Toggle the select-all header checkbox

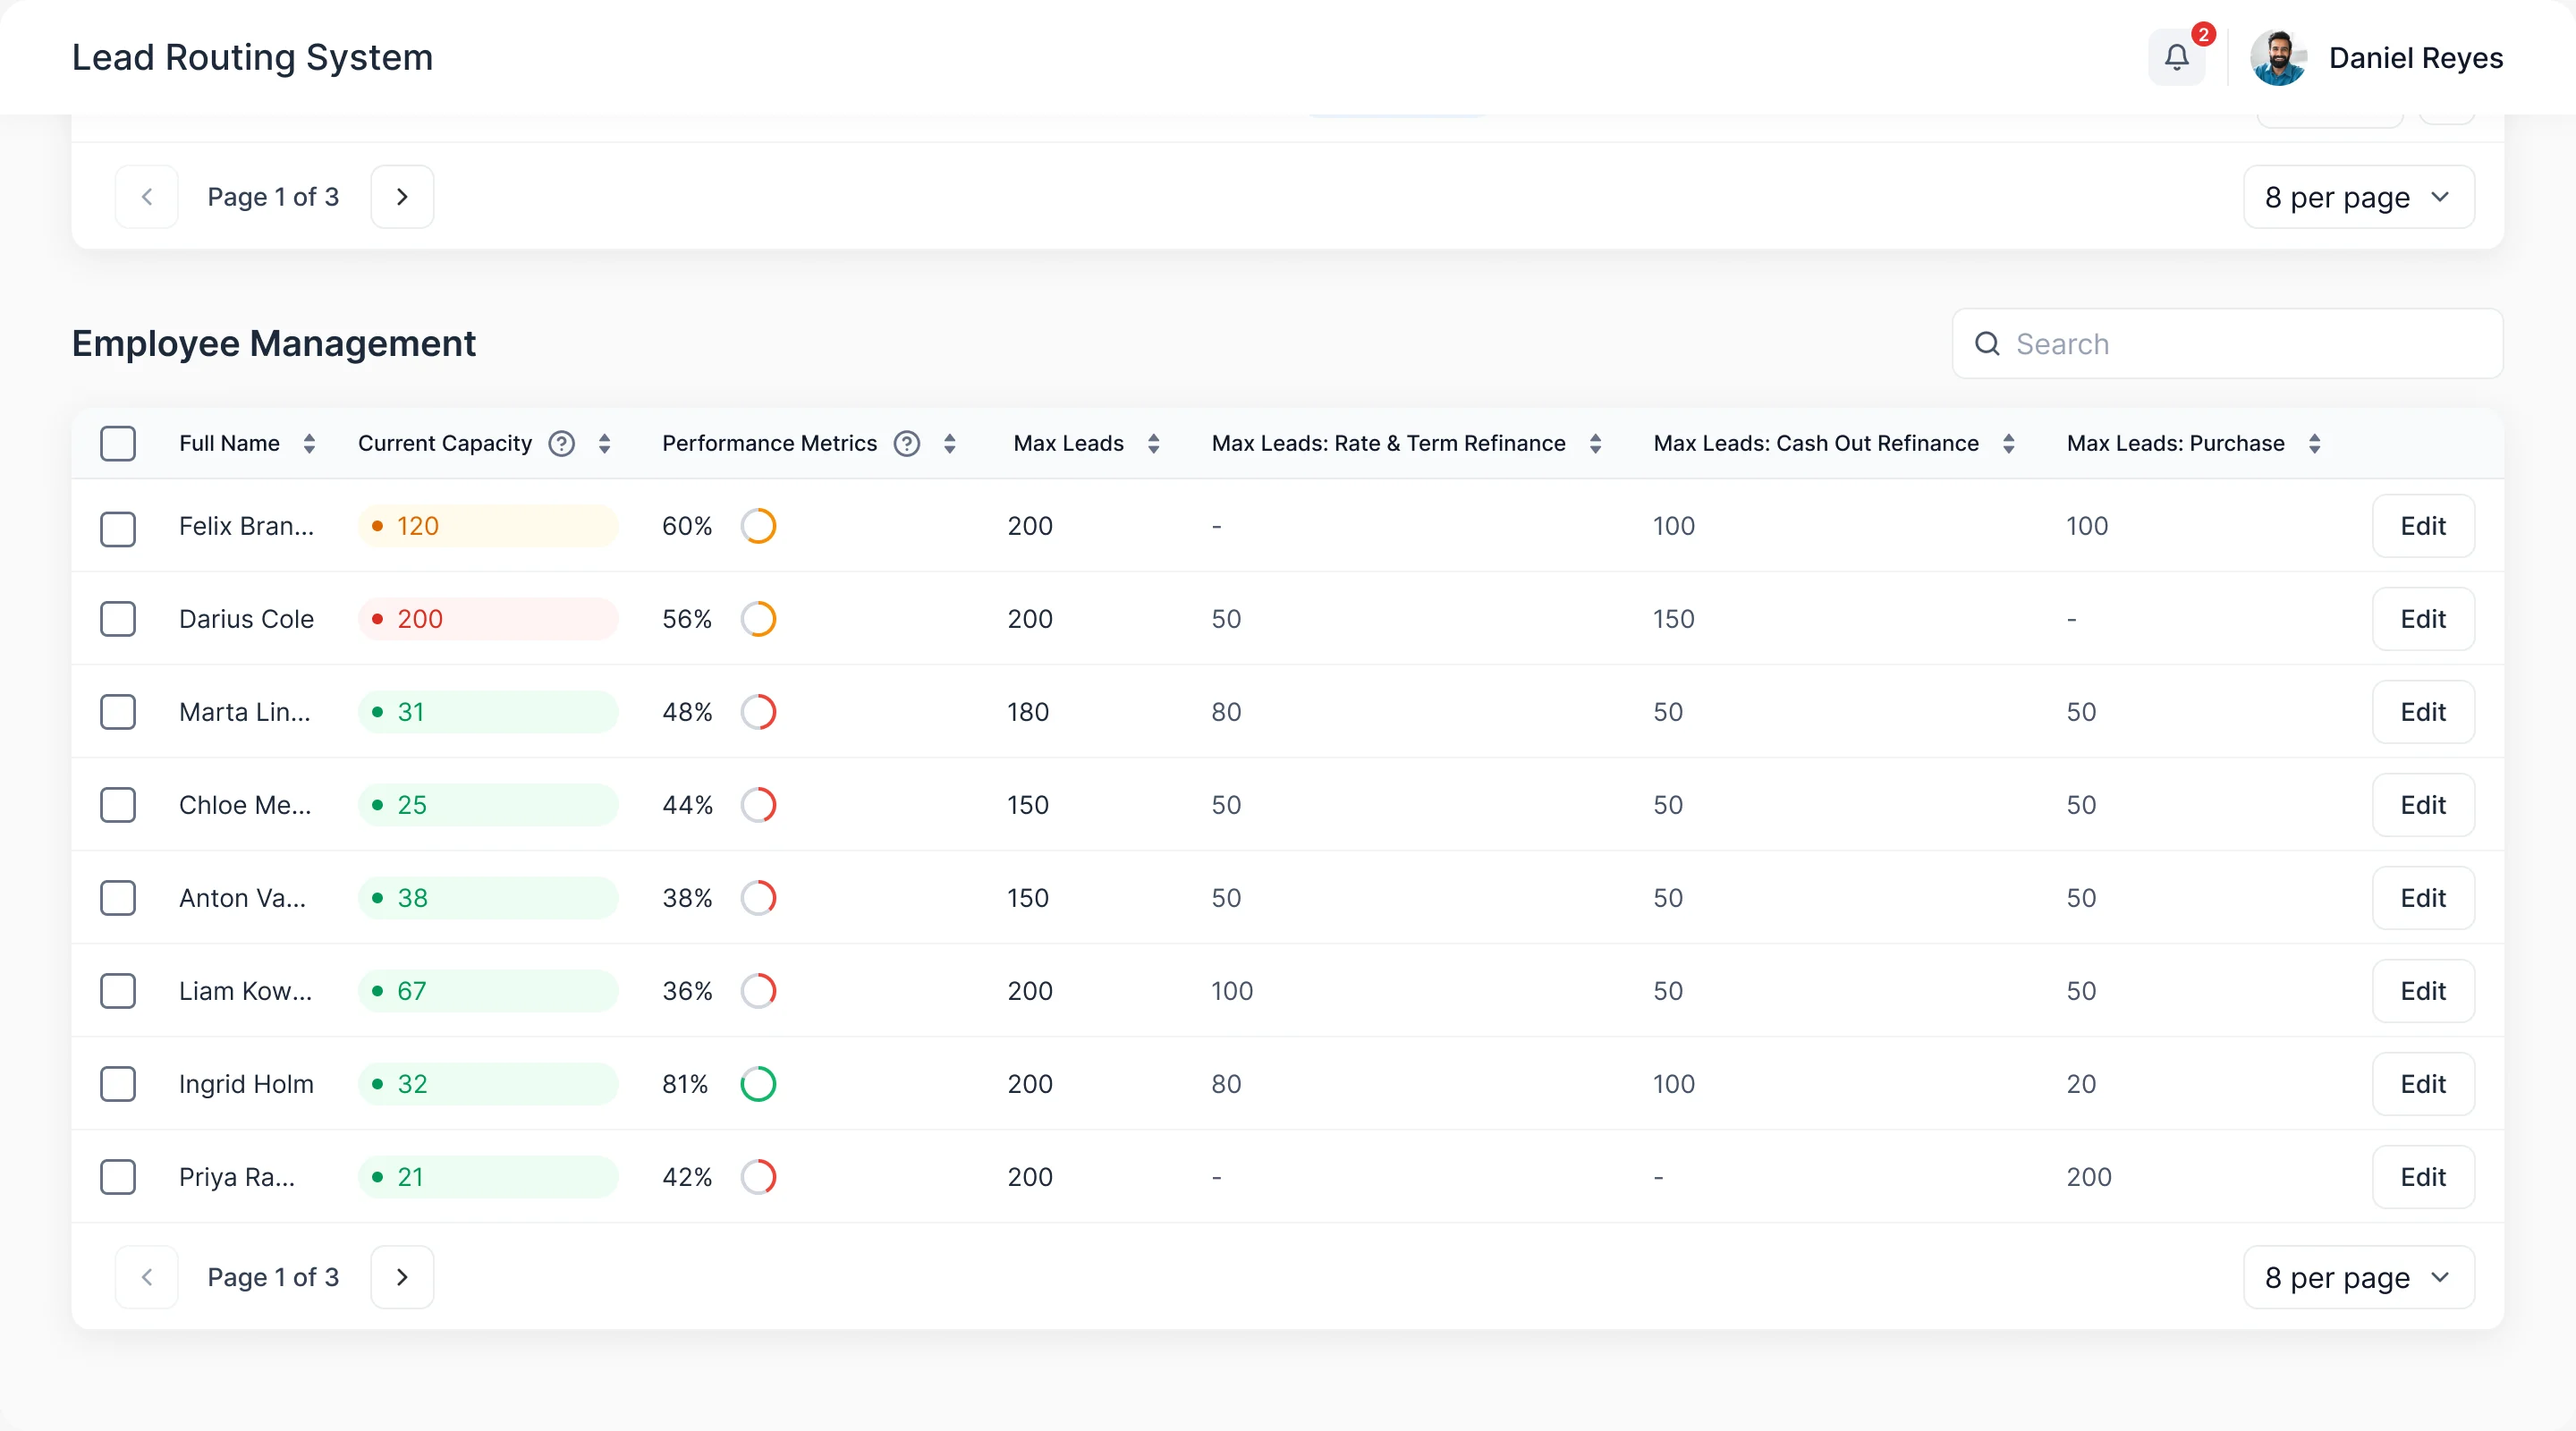118,443
